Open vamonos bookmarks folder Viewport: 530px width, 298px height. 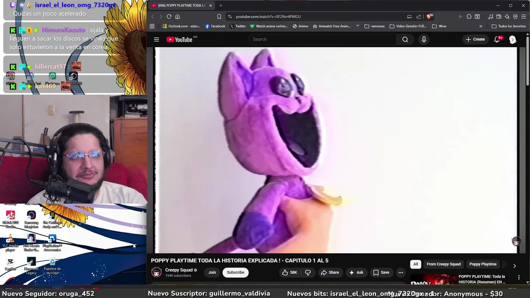pyautogui.click(x=374, y=26)
